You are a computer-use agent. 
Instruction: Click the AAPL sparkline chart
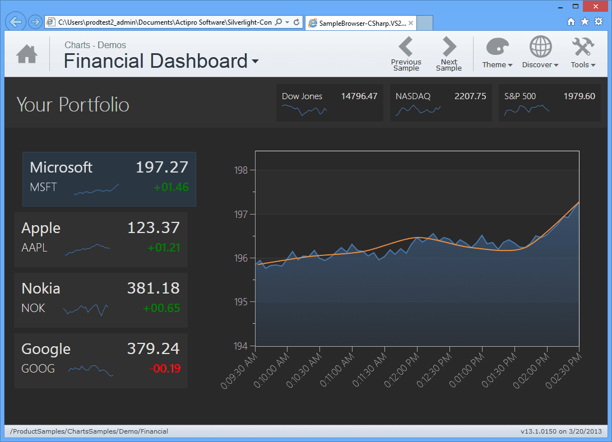[x=87, y=250]
